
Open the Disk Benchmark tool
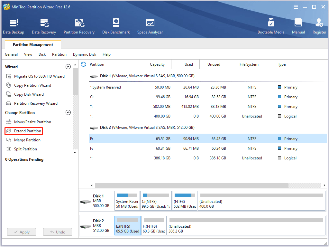[x=116, y=26]
